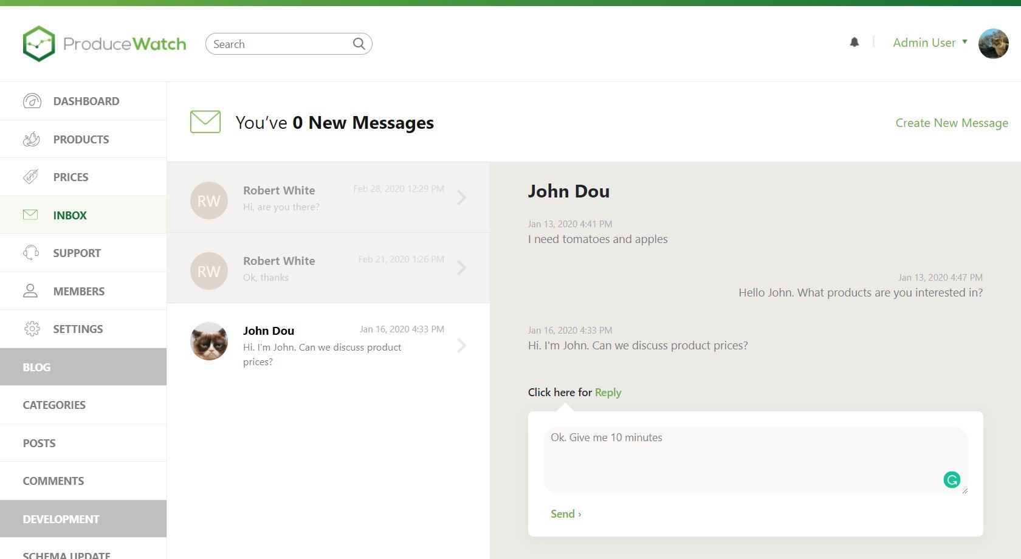Click the Reply link
The height and width of the screenshot is (559, 1021).
pos(608,393)
